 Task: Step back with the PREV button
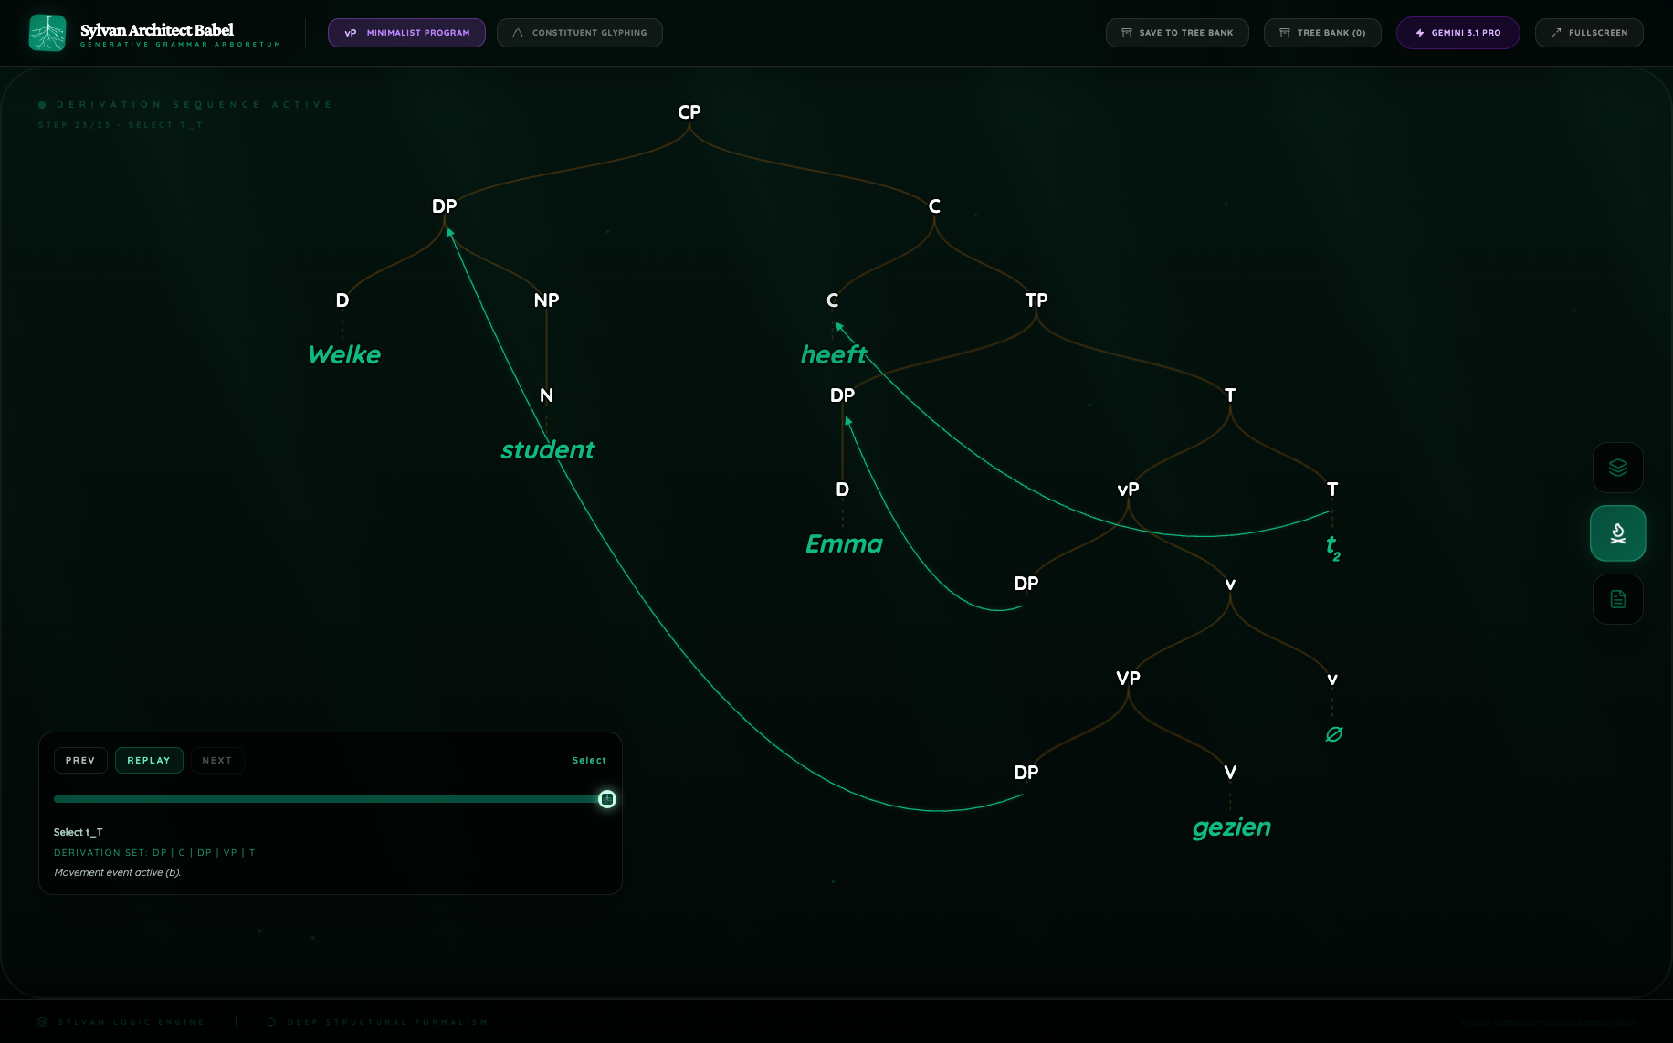pos(80,761)
